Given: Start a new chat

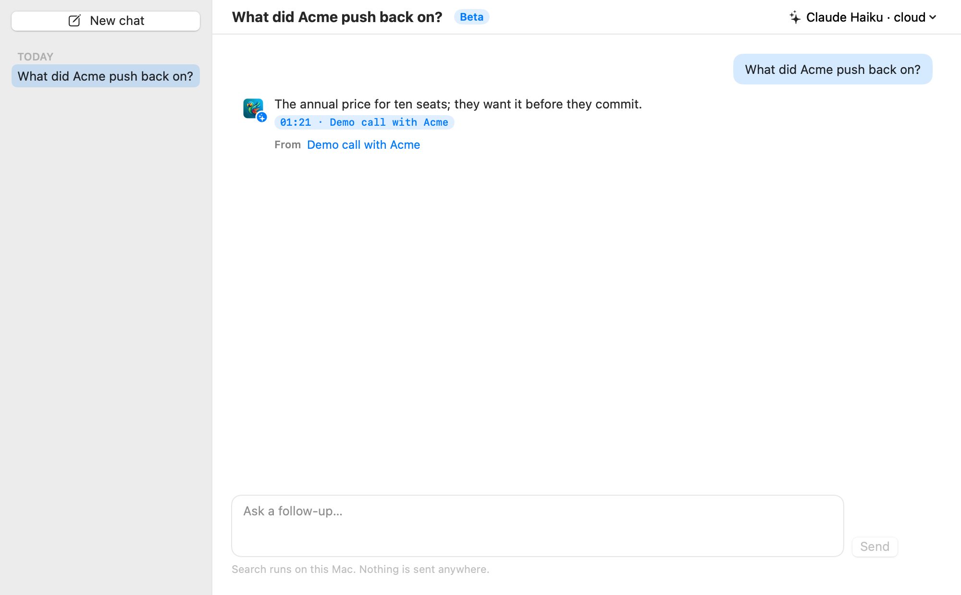Looking at the screenshot, I should pyautogui.click(x=106, y=21).
